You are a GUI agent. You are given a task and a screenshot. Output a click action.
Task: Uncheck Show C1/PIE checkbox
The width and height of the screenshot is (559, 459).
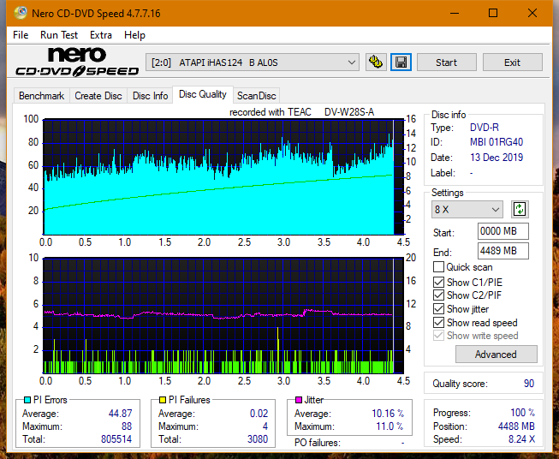click(438, 283)
